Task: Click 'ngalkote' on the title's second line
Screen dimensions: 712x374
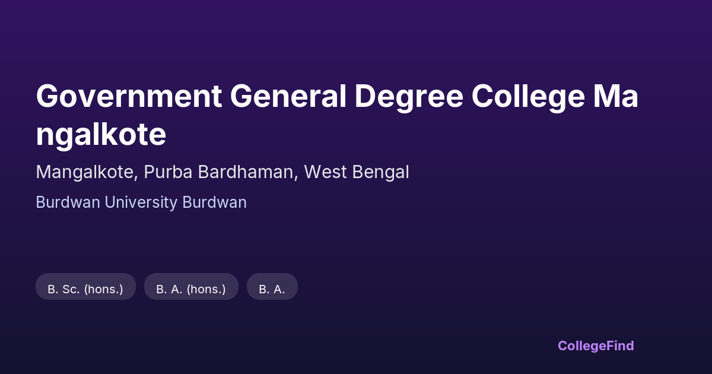Action: 101,135
